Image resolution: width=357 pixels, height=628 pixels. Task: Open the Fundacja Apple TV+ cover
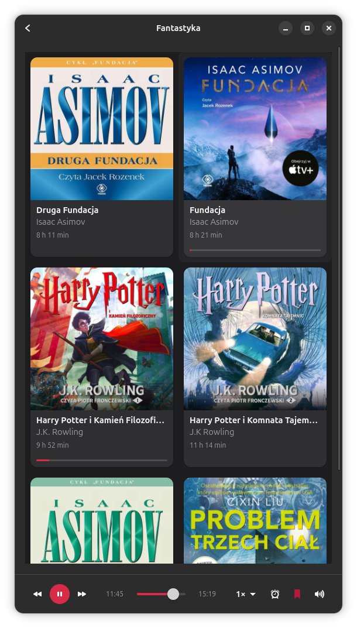pos(255,129)
